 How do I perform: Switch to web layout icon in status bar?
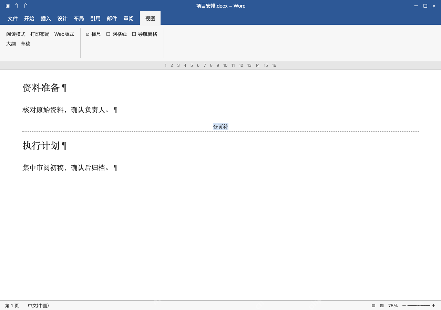(382, 306)
